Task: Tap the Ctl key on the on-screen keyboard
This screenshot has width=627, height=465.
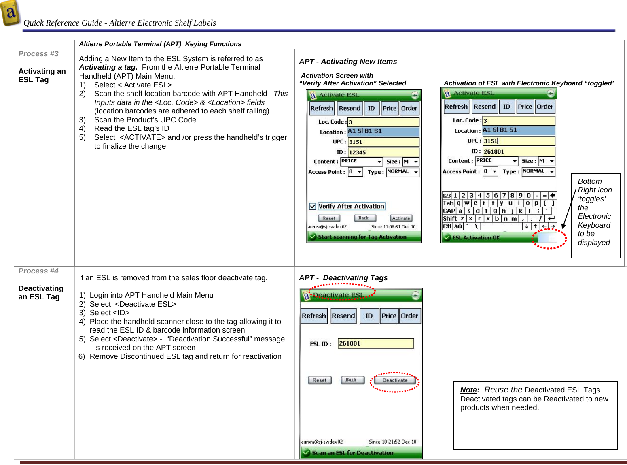Action: tap(447, 226)
